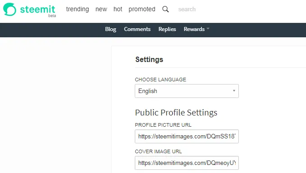Go to the new posts feed
The image size is (306, 173).
pos(101,9)
